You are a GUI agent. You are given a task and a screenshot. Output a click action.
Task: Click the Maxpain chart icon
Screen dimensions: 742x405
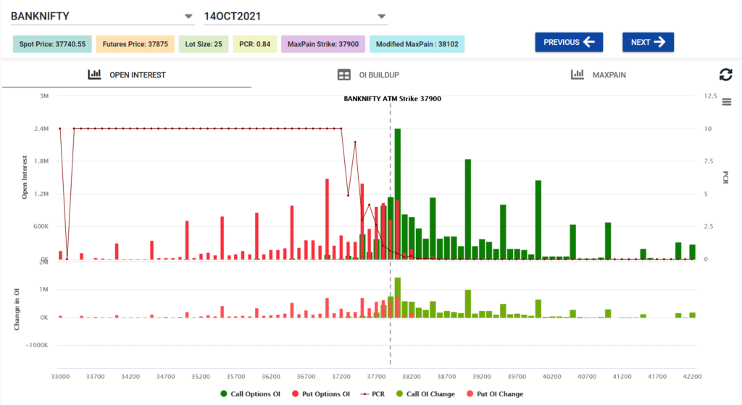point(577,74)
